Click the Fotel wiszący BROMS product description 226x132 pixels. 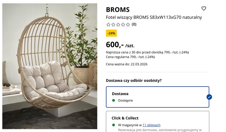(x=154, y=17)
